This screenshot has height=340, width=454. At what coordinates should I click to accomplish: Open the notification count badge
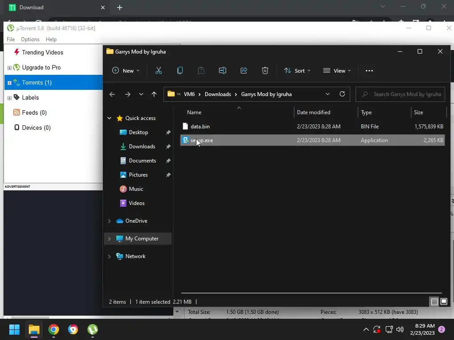[442, 329]
